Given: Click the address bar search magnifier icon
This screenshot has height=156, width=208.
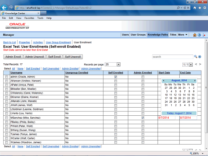Looking at the screenshot, I should 178,8.
